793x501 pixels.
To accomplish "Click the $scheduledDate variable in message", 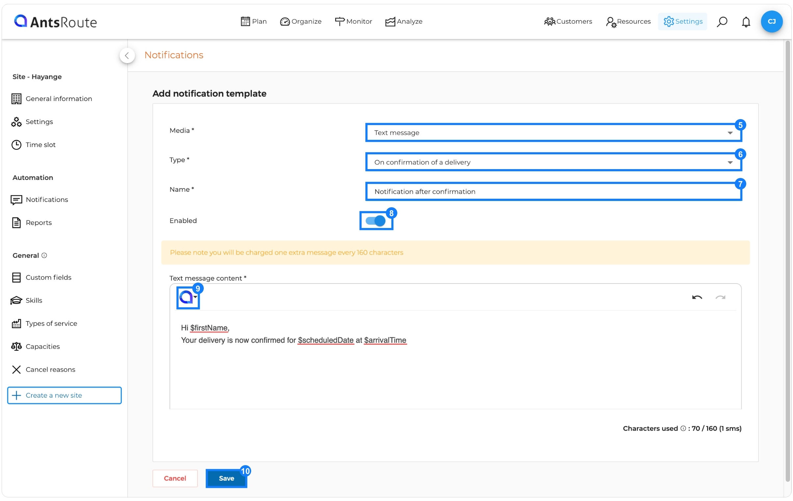I will (x=325, y=340).
